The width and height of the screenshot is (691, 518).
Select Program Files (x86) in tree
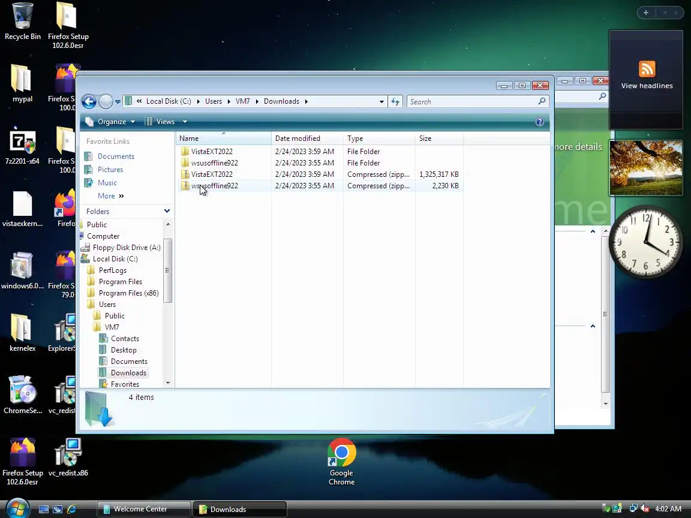tap(128, 293)
